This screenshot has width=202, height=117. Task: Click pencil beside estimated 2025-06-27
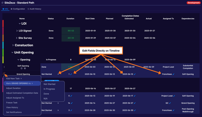click(x=135, y=103)
